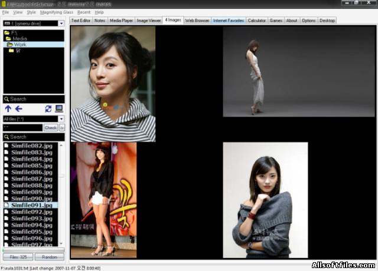Screen dimensions: 378x271
Task: Open the Internet Favorites tab
Action: [x=229, y=21]
